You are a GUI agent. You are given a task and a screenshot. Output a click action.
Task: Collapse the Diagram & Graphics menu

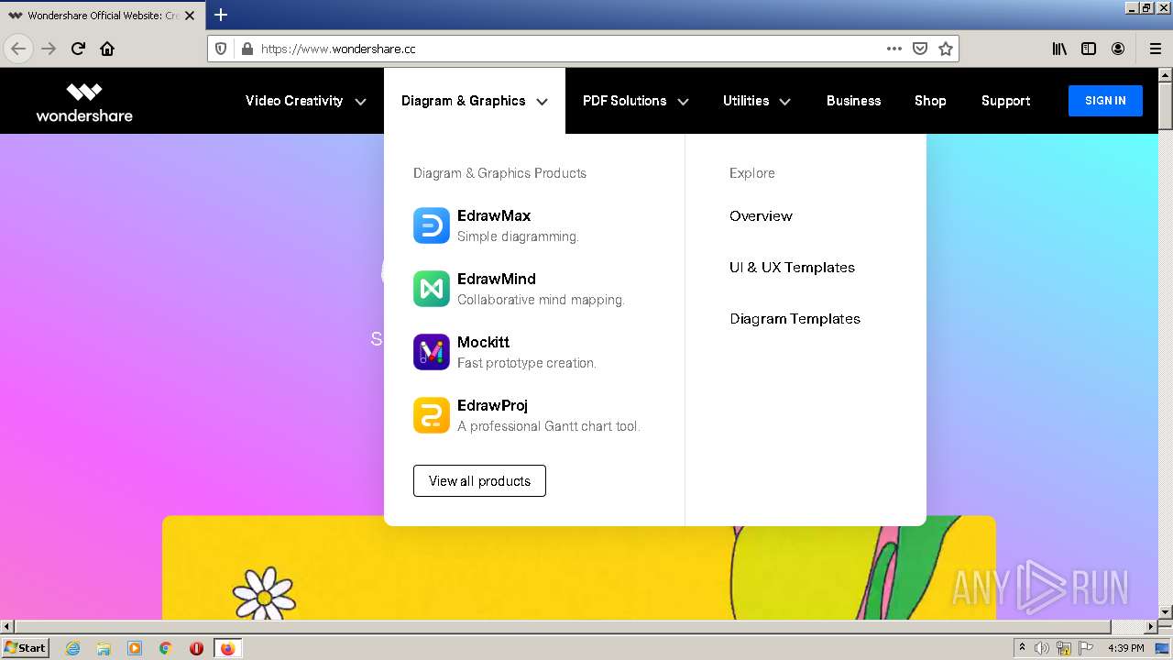tap(475, 101)
